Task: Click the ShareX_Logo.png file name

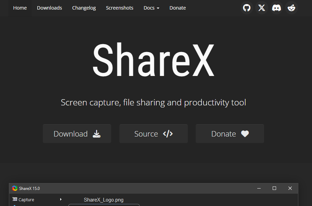Action: pos(103,199)
